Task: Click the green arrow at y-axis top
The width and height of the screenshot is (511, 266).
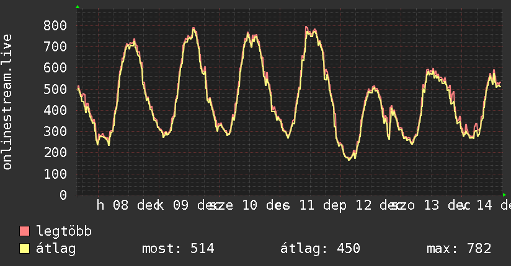Action: (78, 7)
